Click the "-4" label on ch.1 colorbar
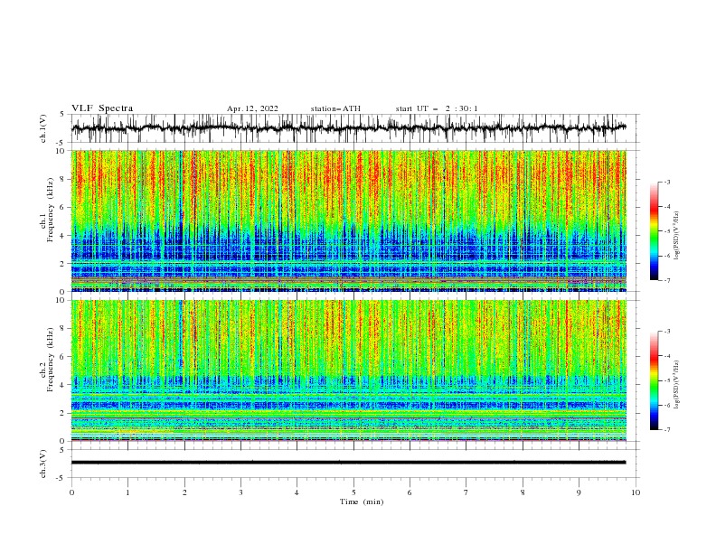716x553 pixels. pos(667,207)
